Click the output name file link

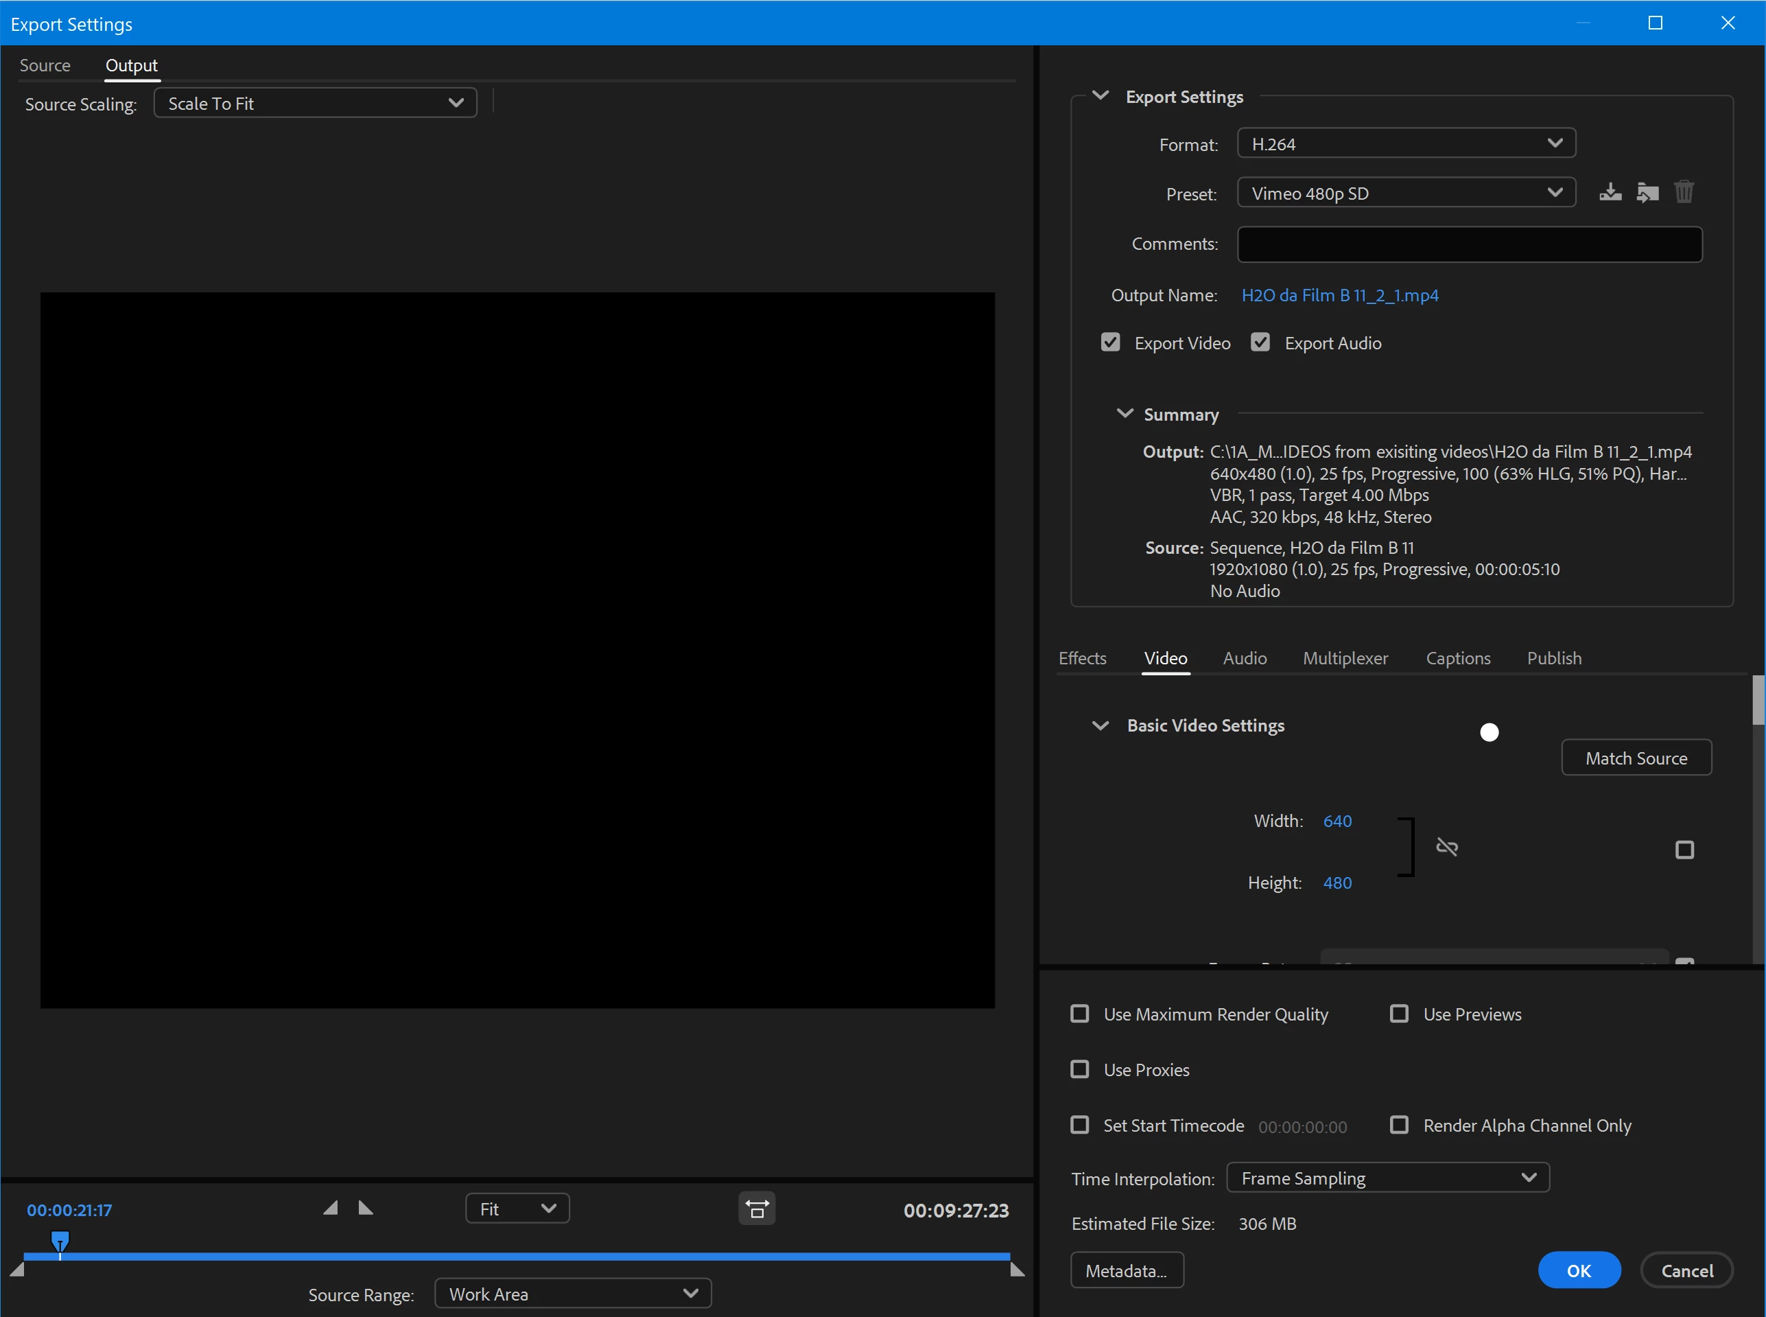click(x=1340, y=296)
